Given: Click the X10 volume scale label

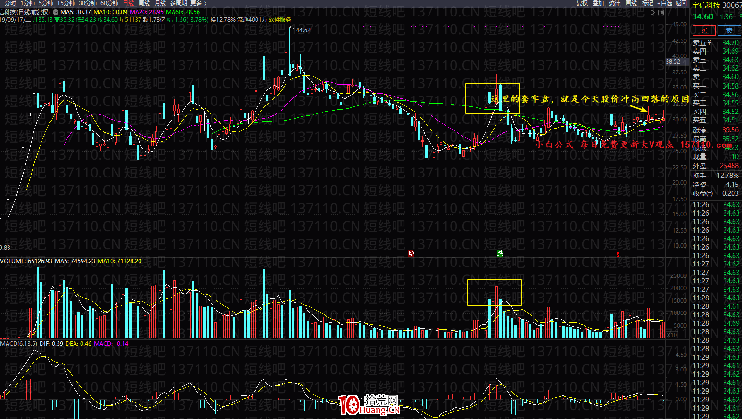Looking at the screenshot, I should 672,335.
